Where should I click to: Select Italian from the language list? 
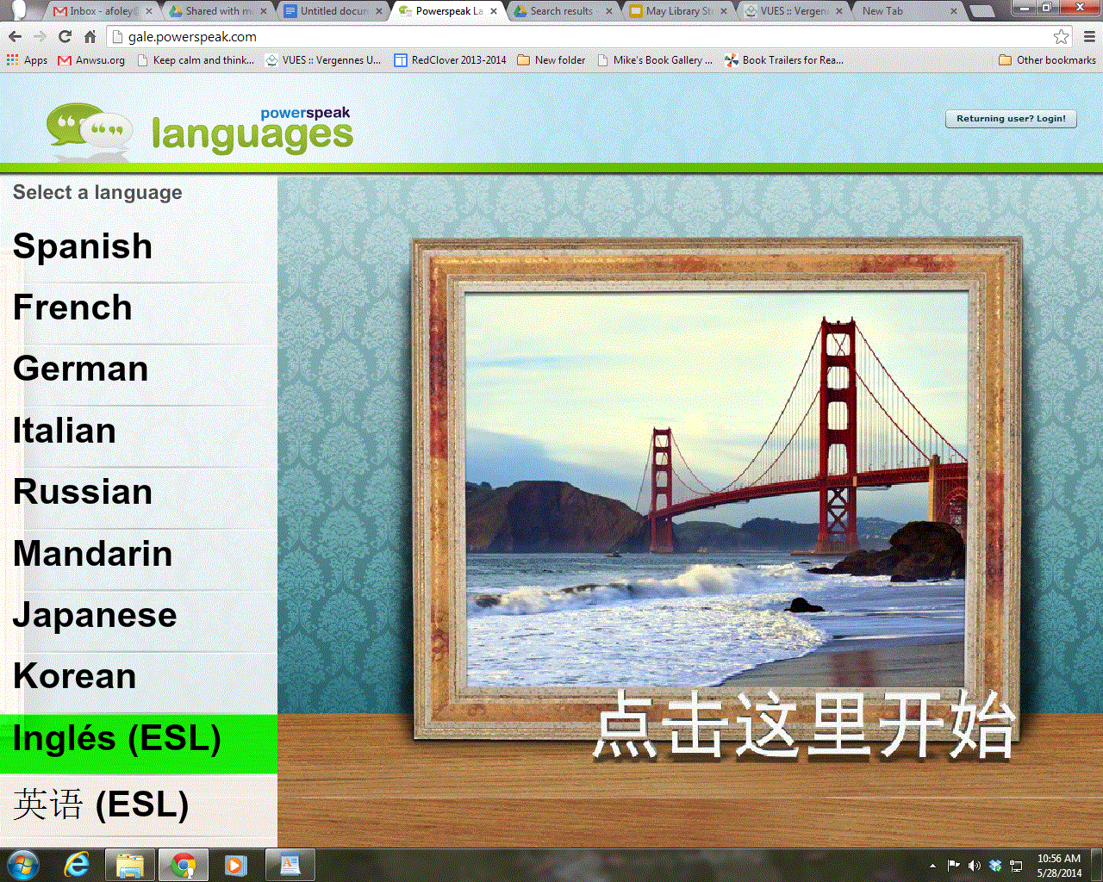[x=139, y=432]
